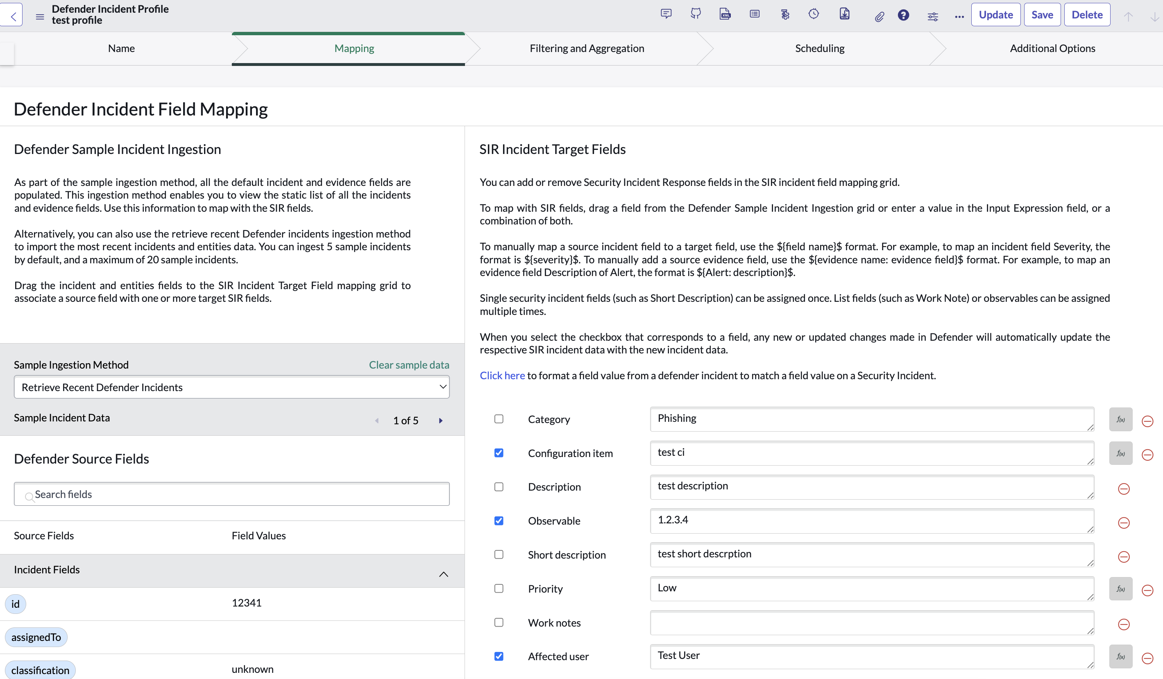This screenshot has width=1163, height=679.
Task: Click the XML file icon in header
Action: (725, 14)
